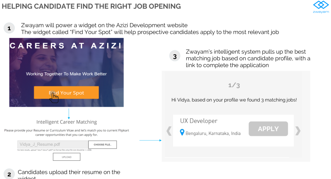Go to the previous matching job with left chevron
This screenshot has width=331, height=179.
169,131
